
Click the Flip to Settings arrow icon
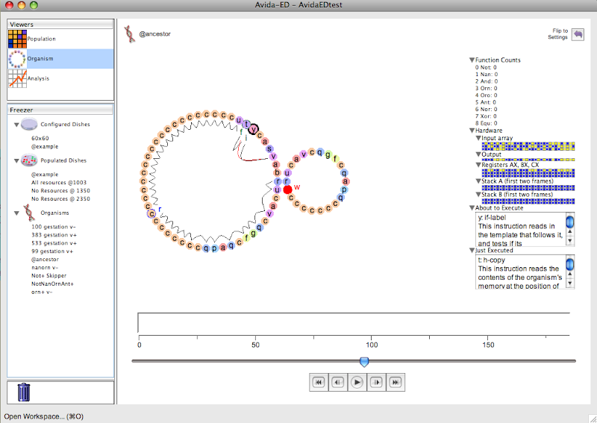(577, 34)
